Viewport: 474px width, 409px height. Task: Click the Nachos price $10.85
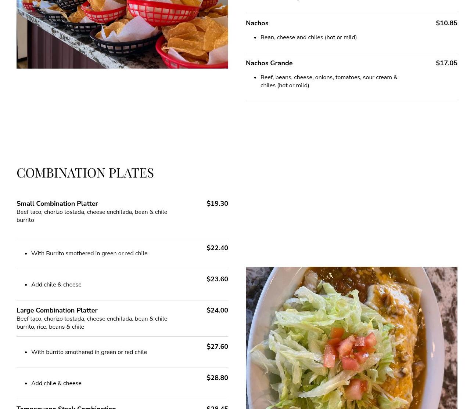(x=446, y=23)
